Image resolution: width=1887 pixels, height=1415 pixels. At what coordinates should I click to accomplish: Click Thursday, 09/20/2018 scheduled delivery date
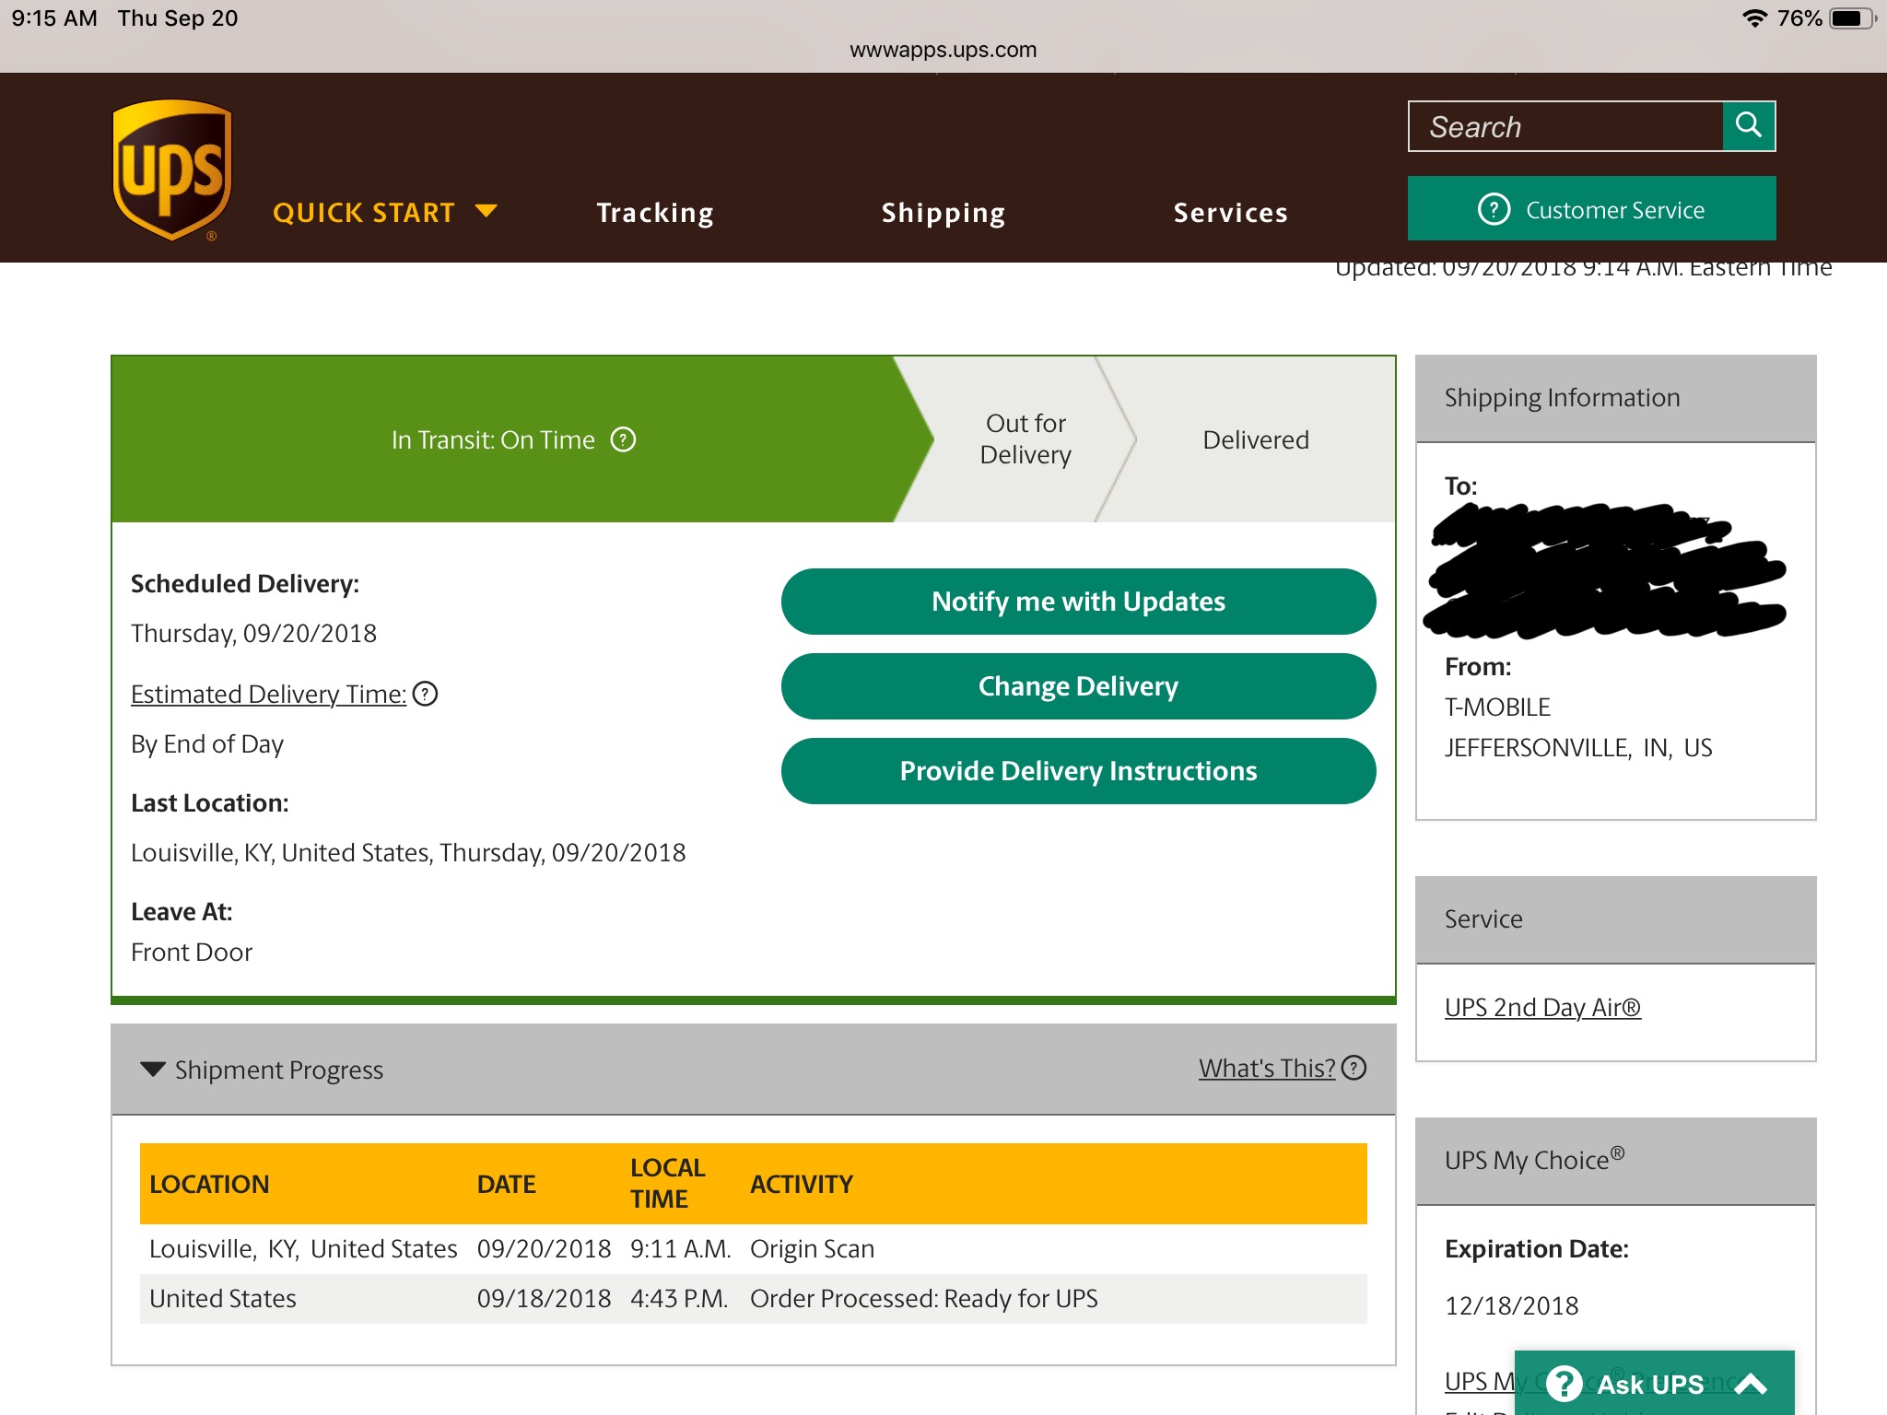pos(253,633)
